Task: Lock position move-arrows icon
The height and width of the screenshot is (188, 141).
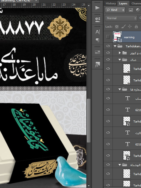Action: [x=130, y=26]
